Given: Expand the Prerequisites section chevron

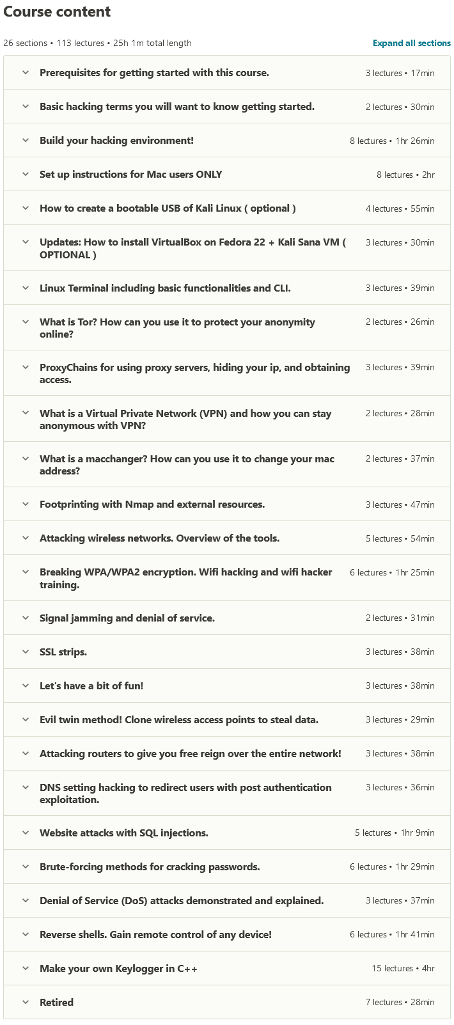Looking at the screenshot, I should coord(26,72).
